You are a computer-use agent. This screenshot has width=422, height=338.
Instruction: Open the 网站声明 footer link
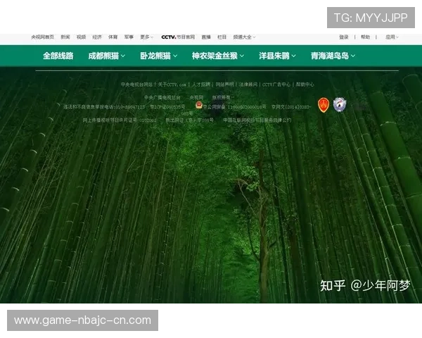224,84
